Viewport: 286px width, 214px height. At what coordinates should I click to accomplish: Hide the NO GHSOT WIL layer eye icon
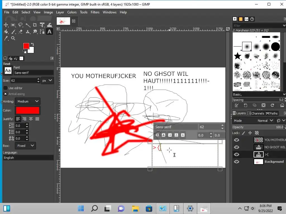pyautogui.click(x=237, y=147)
